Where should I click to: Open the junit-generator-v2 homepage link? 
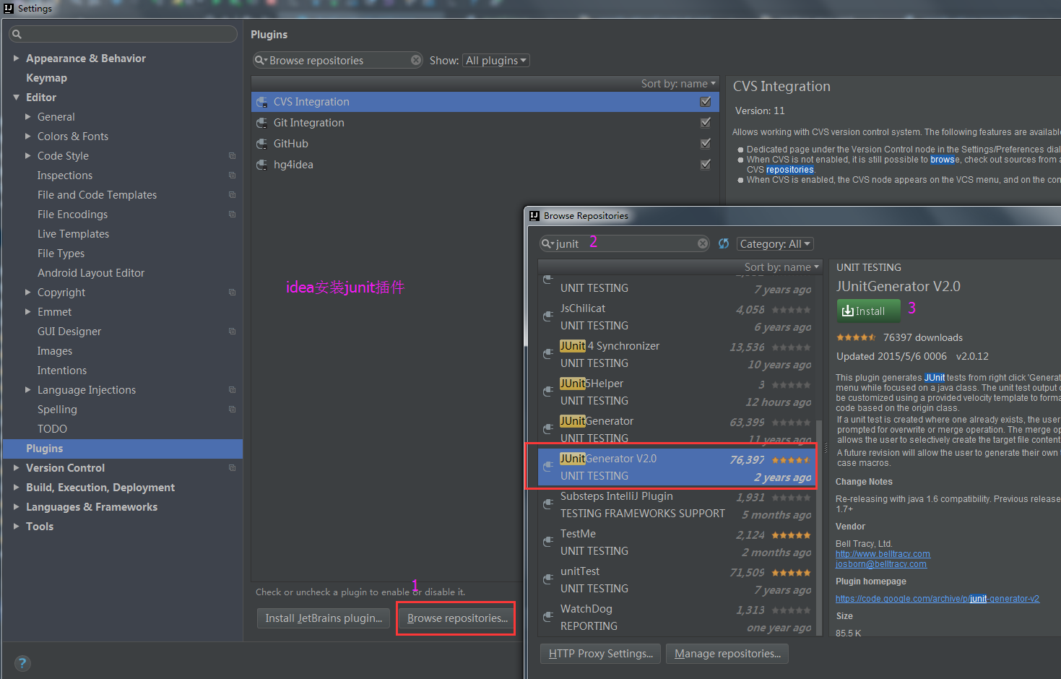tap(937, 599)
